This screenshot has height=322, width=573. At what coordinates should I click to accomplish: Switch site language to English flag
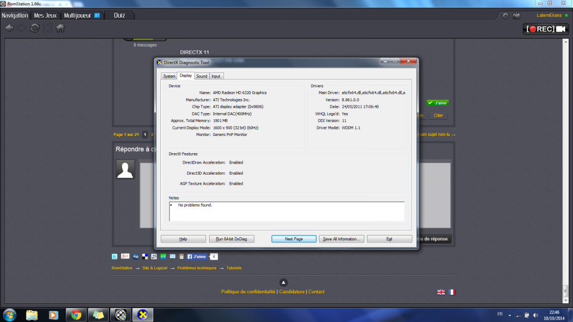(441, 292)
